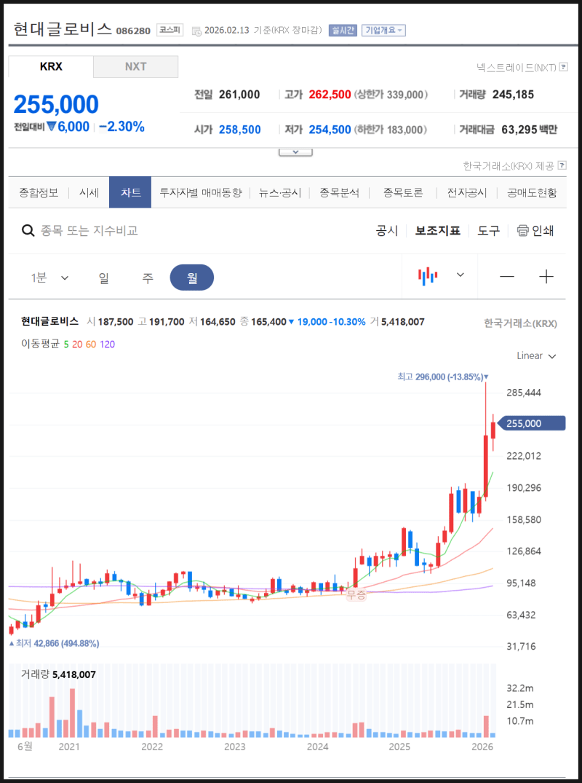Click the stock code 086280
The image size is (582, 783).
click(133, 31)
